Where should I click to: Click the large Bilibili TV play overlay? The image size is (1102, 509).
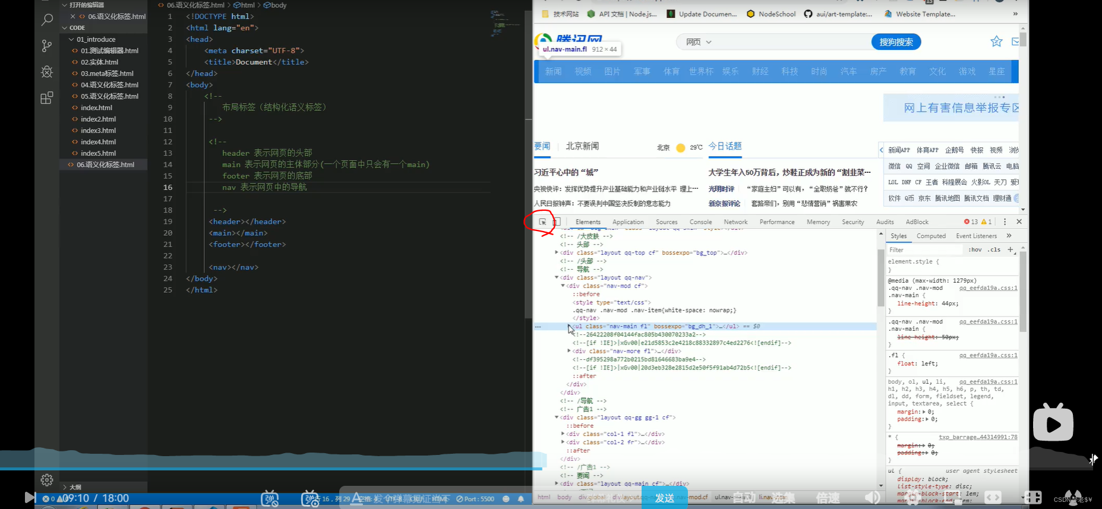click(1053, 422)
